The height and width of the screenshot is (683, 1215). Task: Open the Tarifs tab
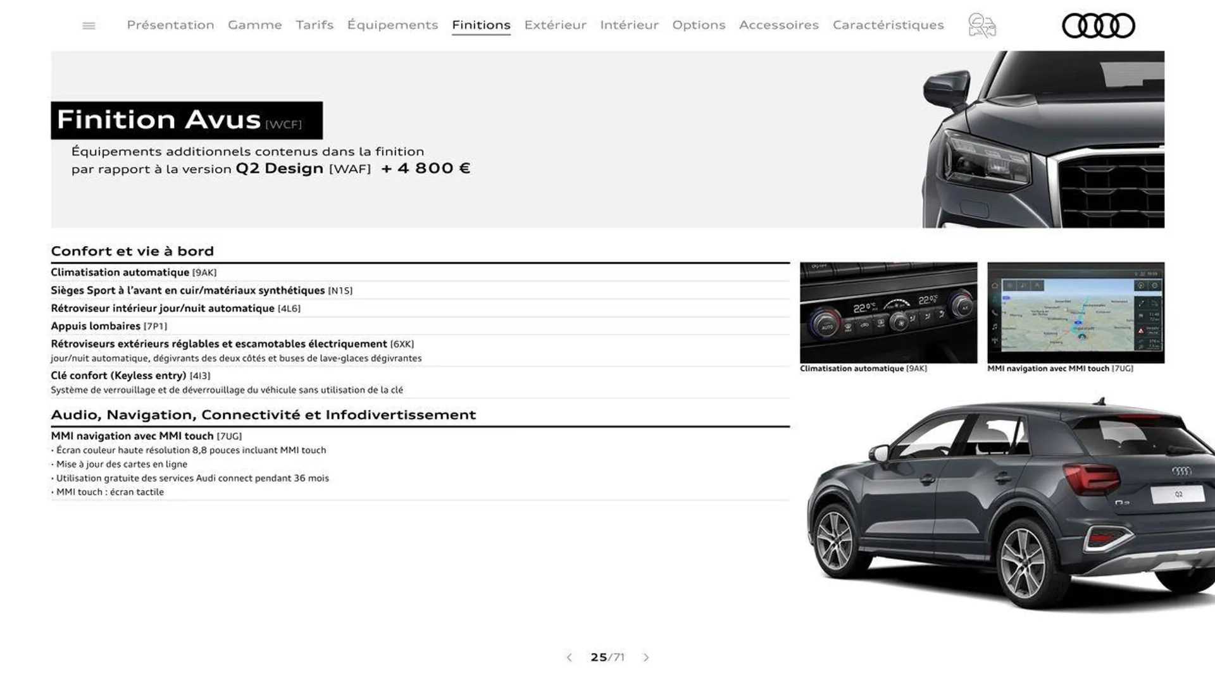click(x=315, y=25)
